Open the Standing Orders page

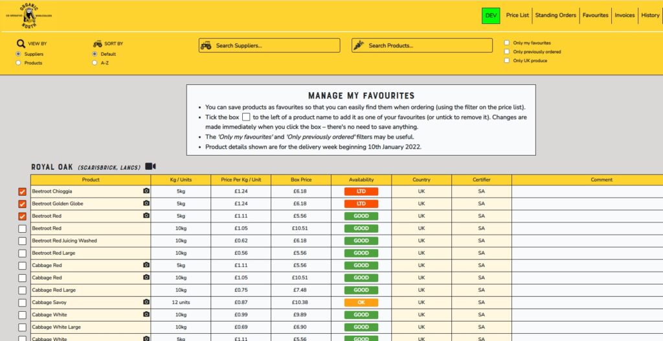[x=556, y=16]
